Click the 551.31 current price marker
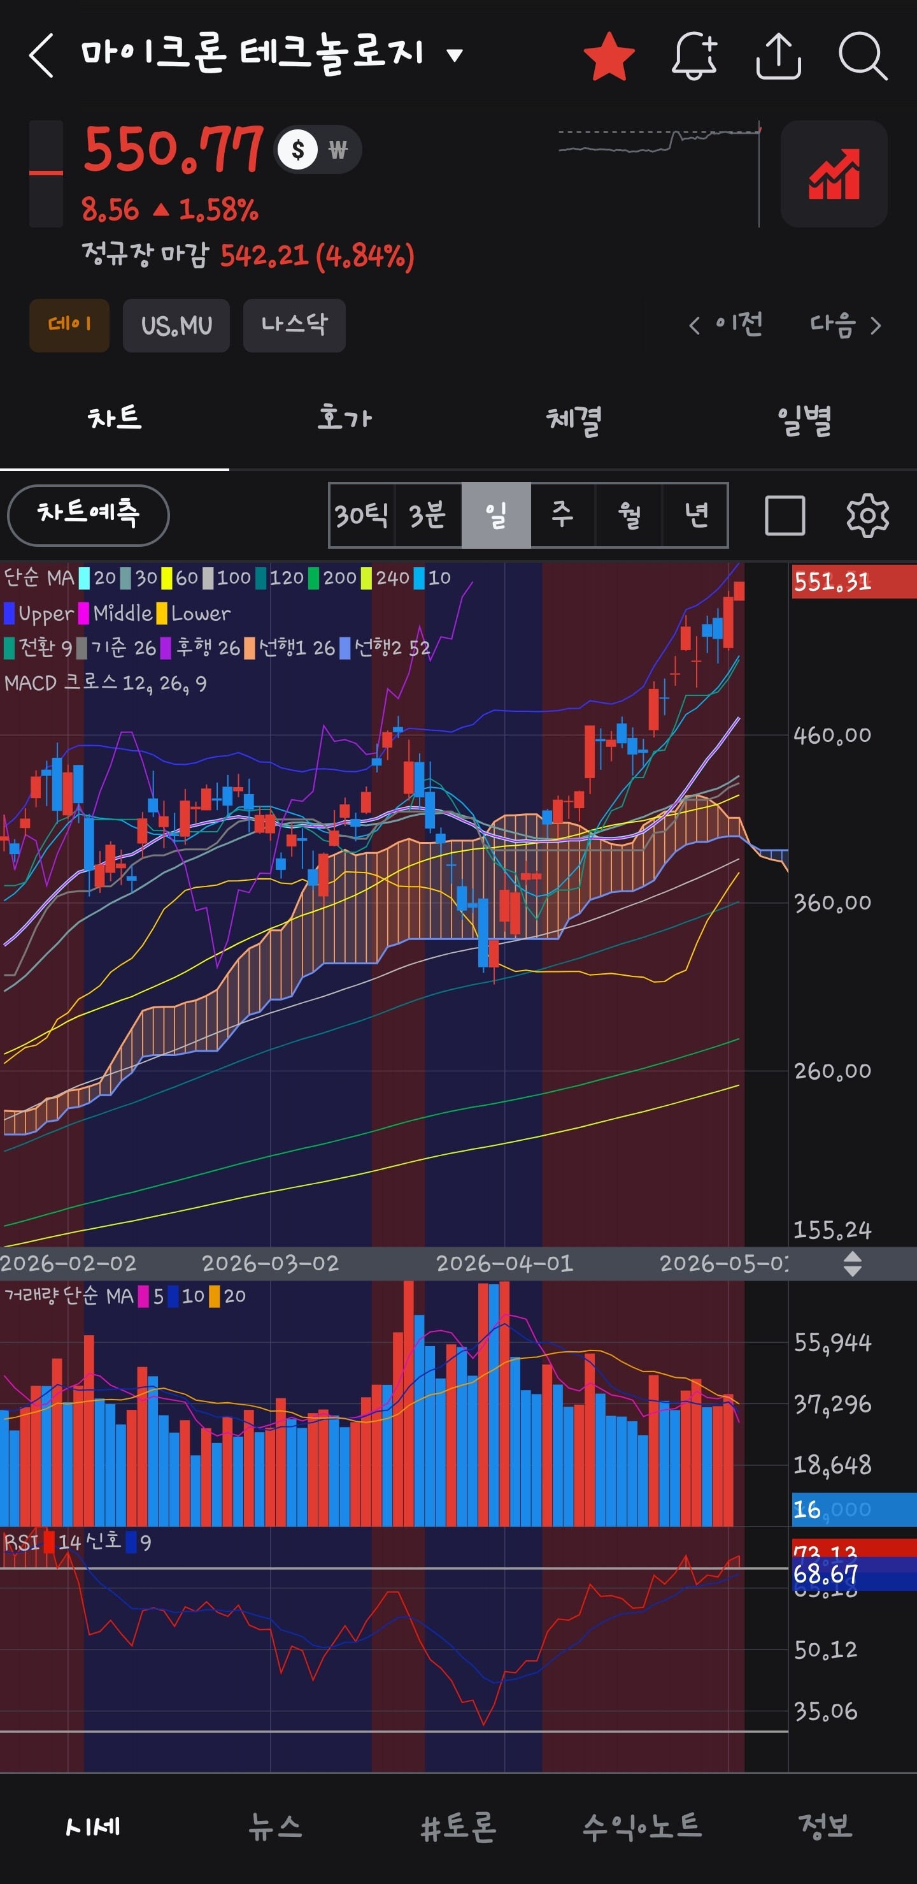The height and width of the screenshot is (1884, 917). [x=853, y=582]
